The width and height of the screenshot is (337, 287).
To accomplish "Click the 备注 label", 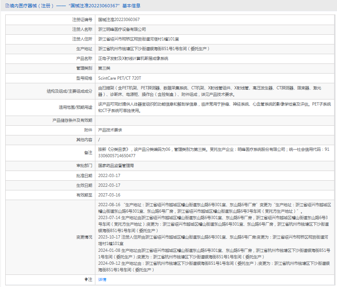I will (x=88, y=152).
